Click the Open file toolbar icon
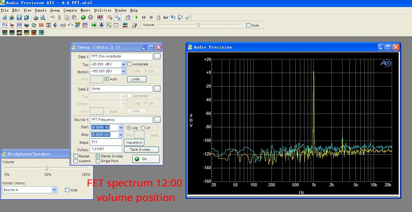The width and height of the screenshot is (412, 212). [12, 17]
